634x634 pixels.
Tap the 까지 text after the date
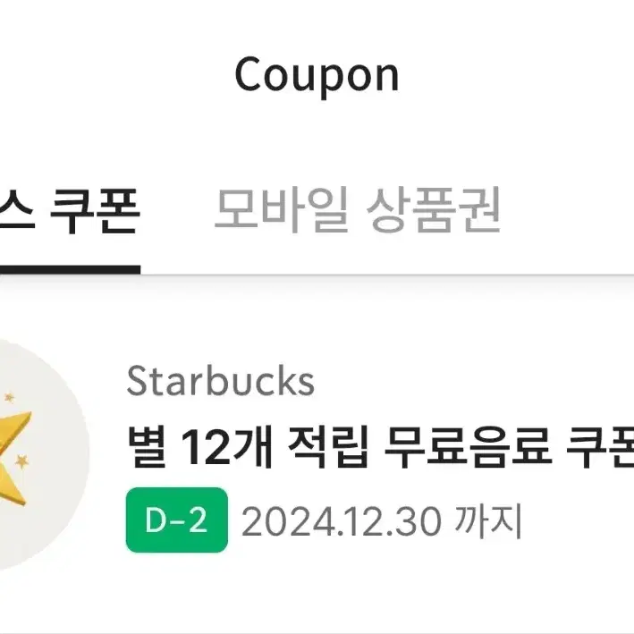488,520
